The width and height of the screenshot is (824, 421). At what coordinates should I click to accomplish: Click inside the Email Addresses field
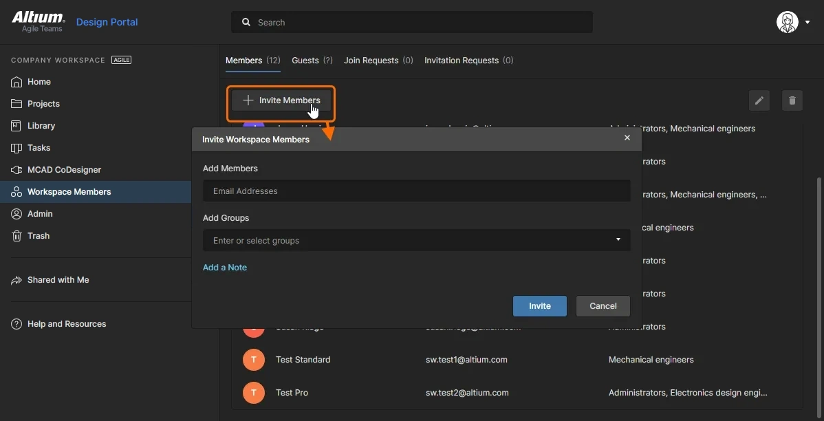tap(416, 191)
